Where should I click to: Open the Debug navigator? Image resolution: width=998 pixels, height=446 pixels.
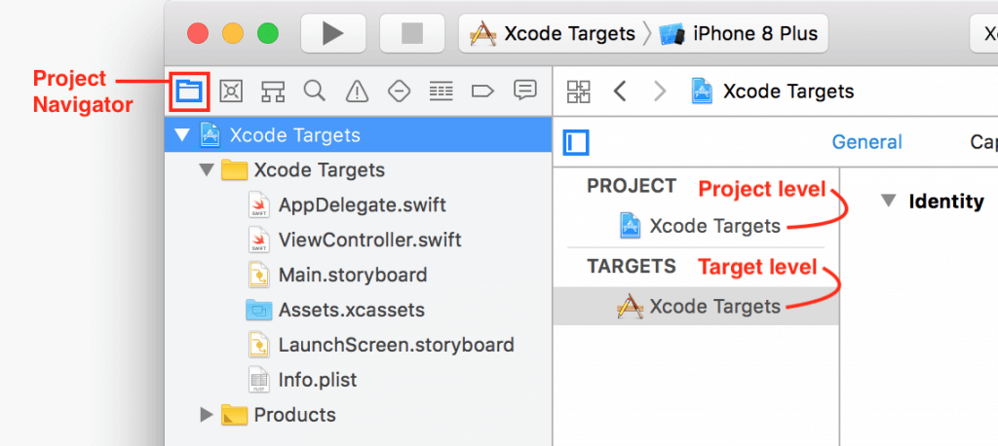[x=441, y=92]
